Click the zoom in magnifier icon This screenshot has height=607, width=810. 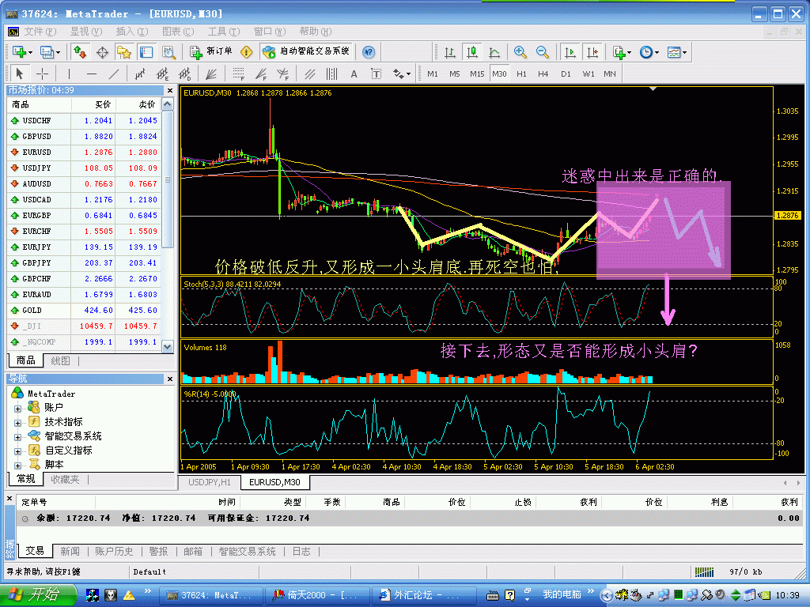click(x=520, y=52)
